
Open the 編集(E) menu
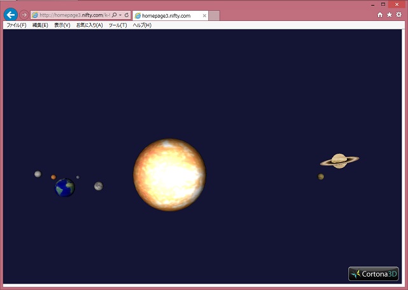click(40, 25)
